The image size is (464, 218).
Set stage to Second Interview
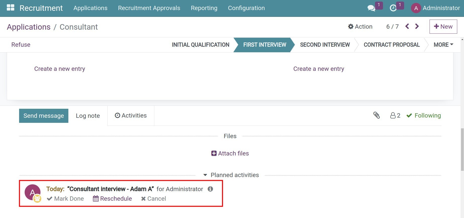point(325,45)
